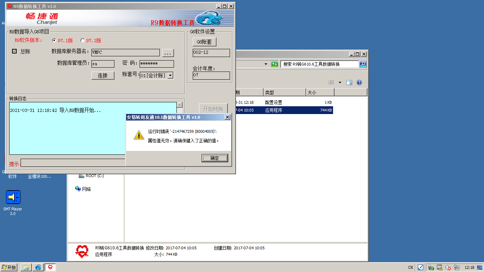Screen dimensions: 484x272
Task: Click the green refresh icon in Explorer
Action: 275,64
